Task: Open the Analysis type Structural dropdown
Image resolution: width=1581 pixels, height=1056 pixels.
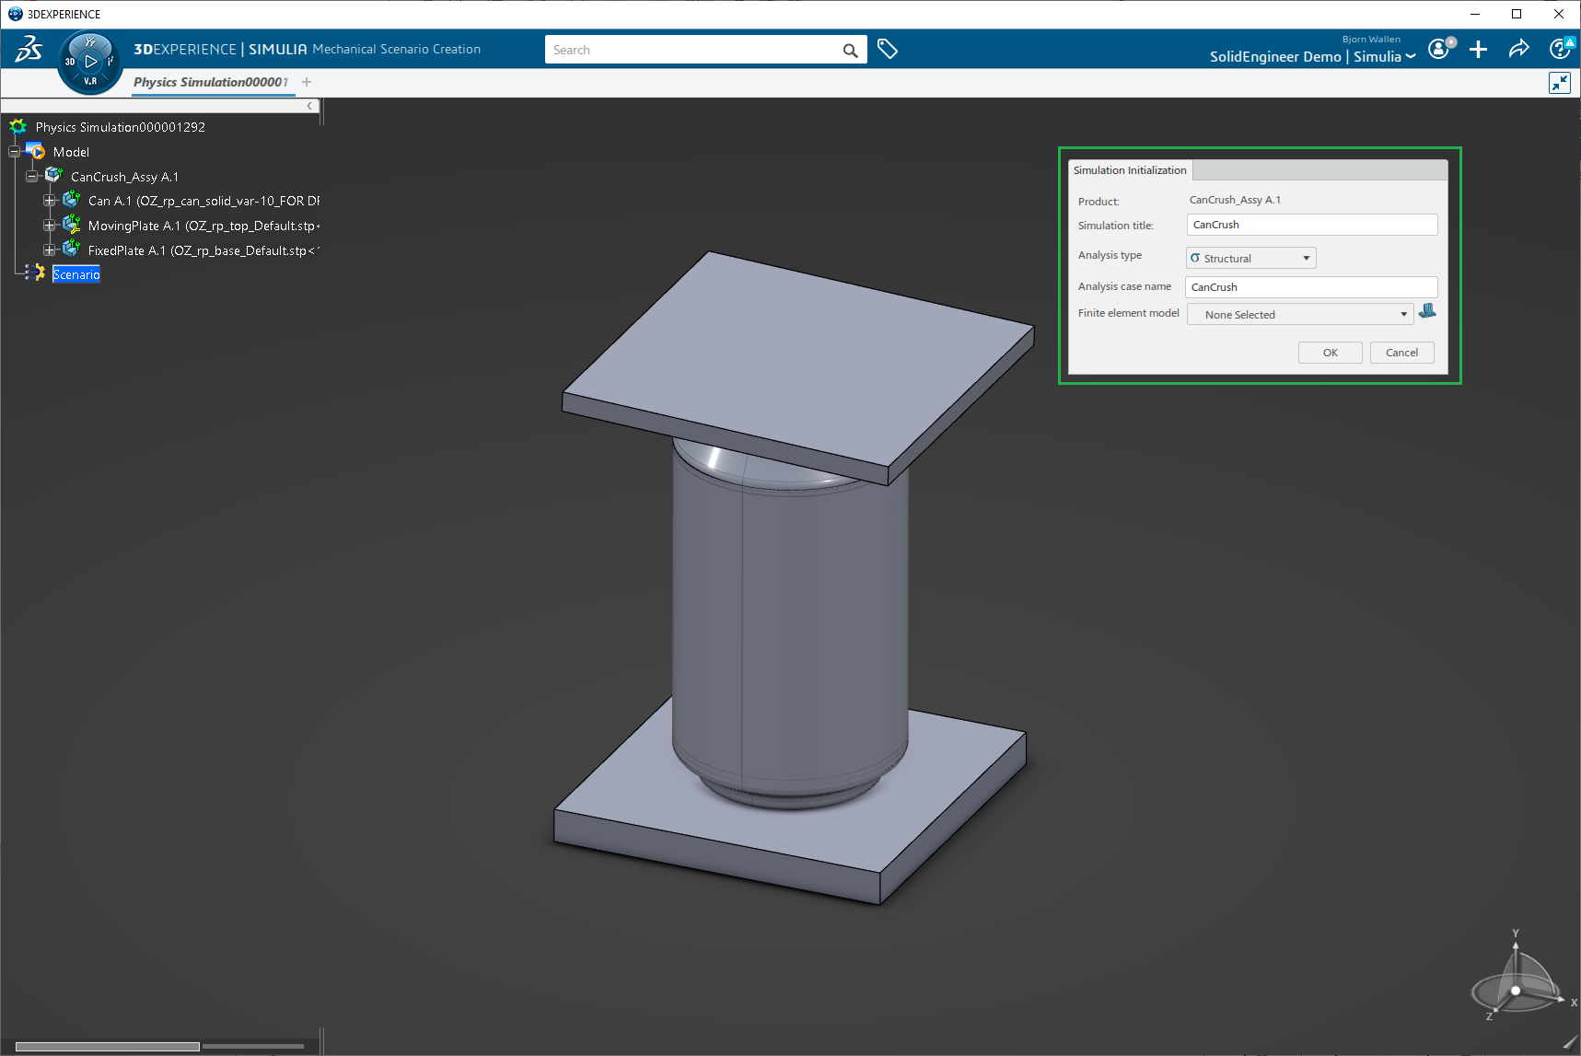Action: pos(1250,259)
